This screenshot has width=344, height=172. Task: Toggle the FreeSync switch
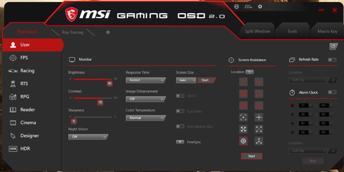click(x=180, y=142)
